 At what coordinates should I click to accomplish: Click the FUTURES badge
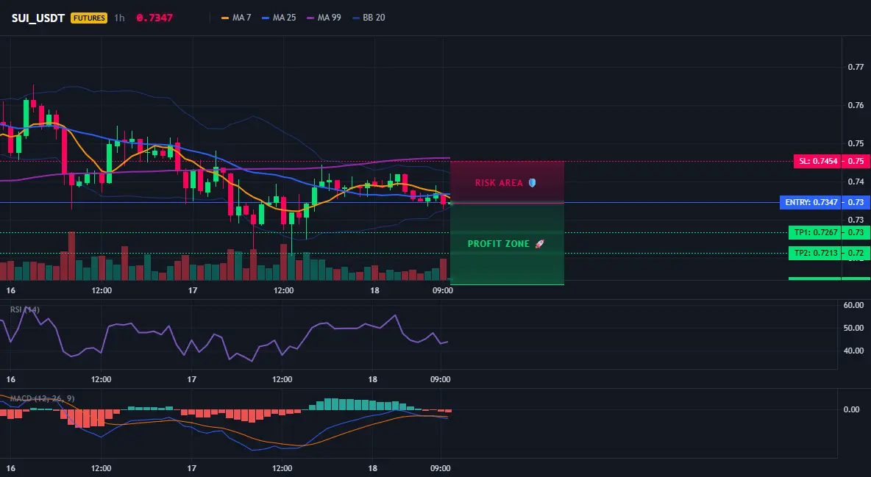click(89, 18)
